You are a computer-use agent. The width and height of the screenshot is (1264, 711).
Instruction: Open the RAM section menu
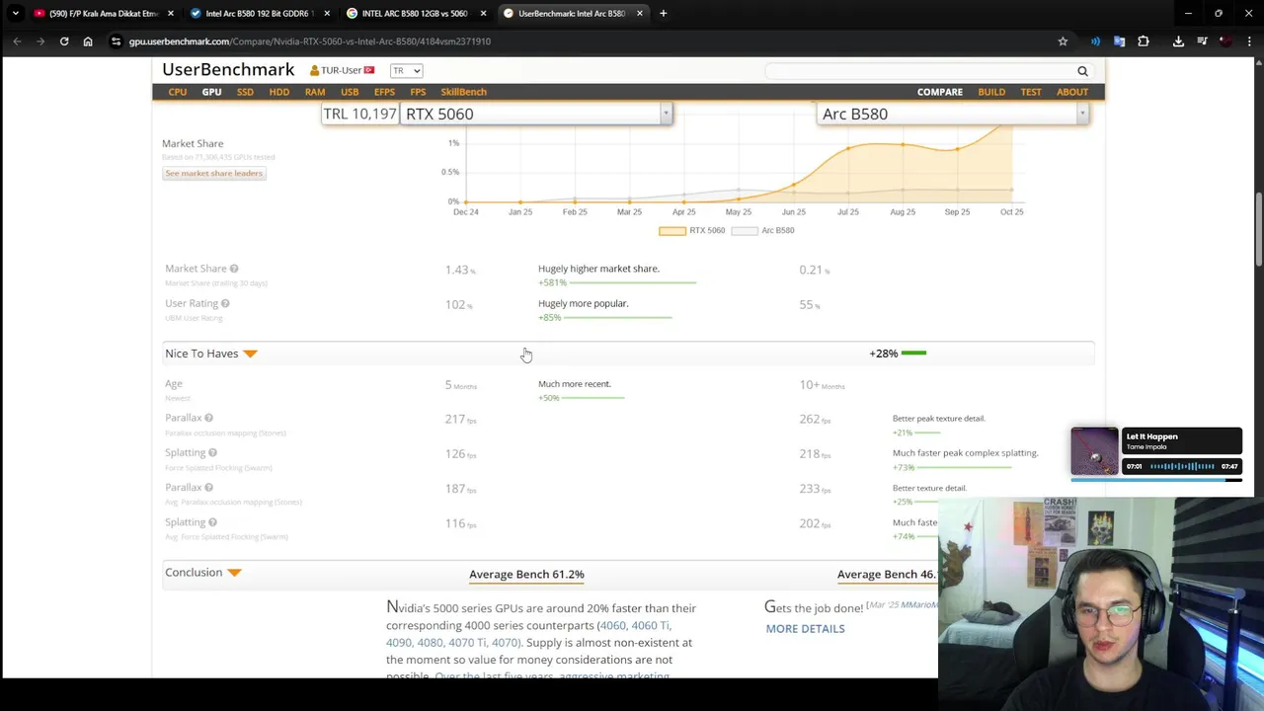[x=315, y=92]
